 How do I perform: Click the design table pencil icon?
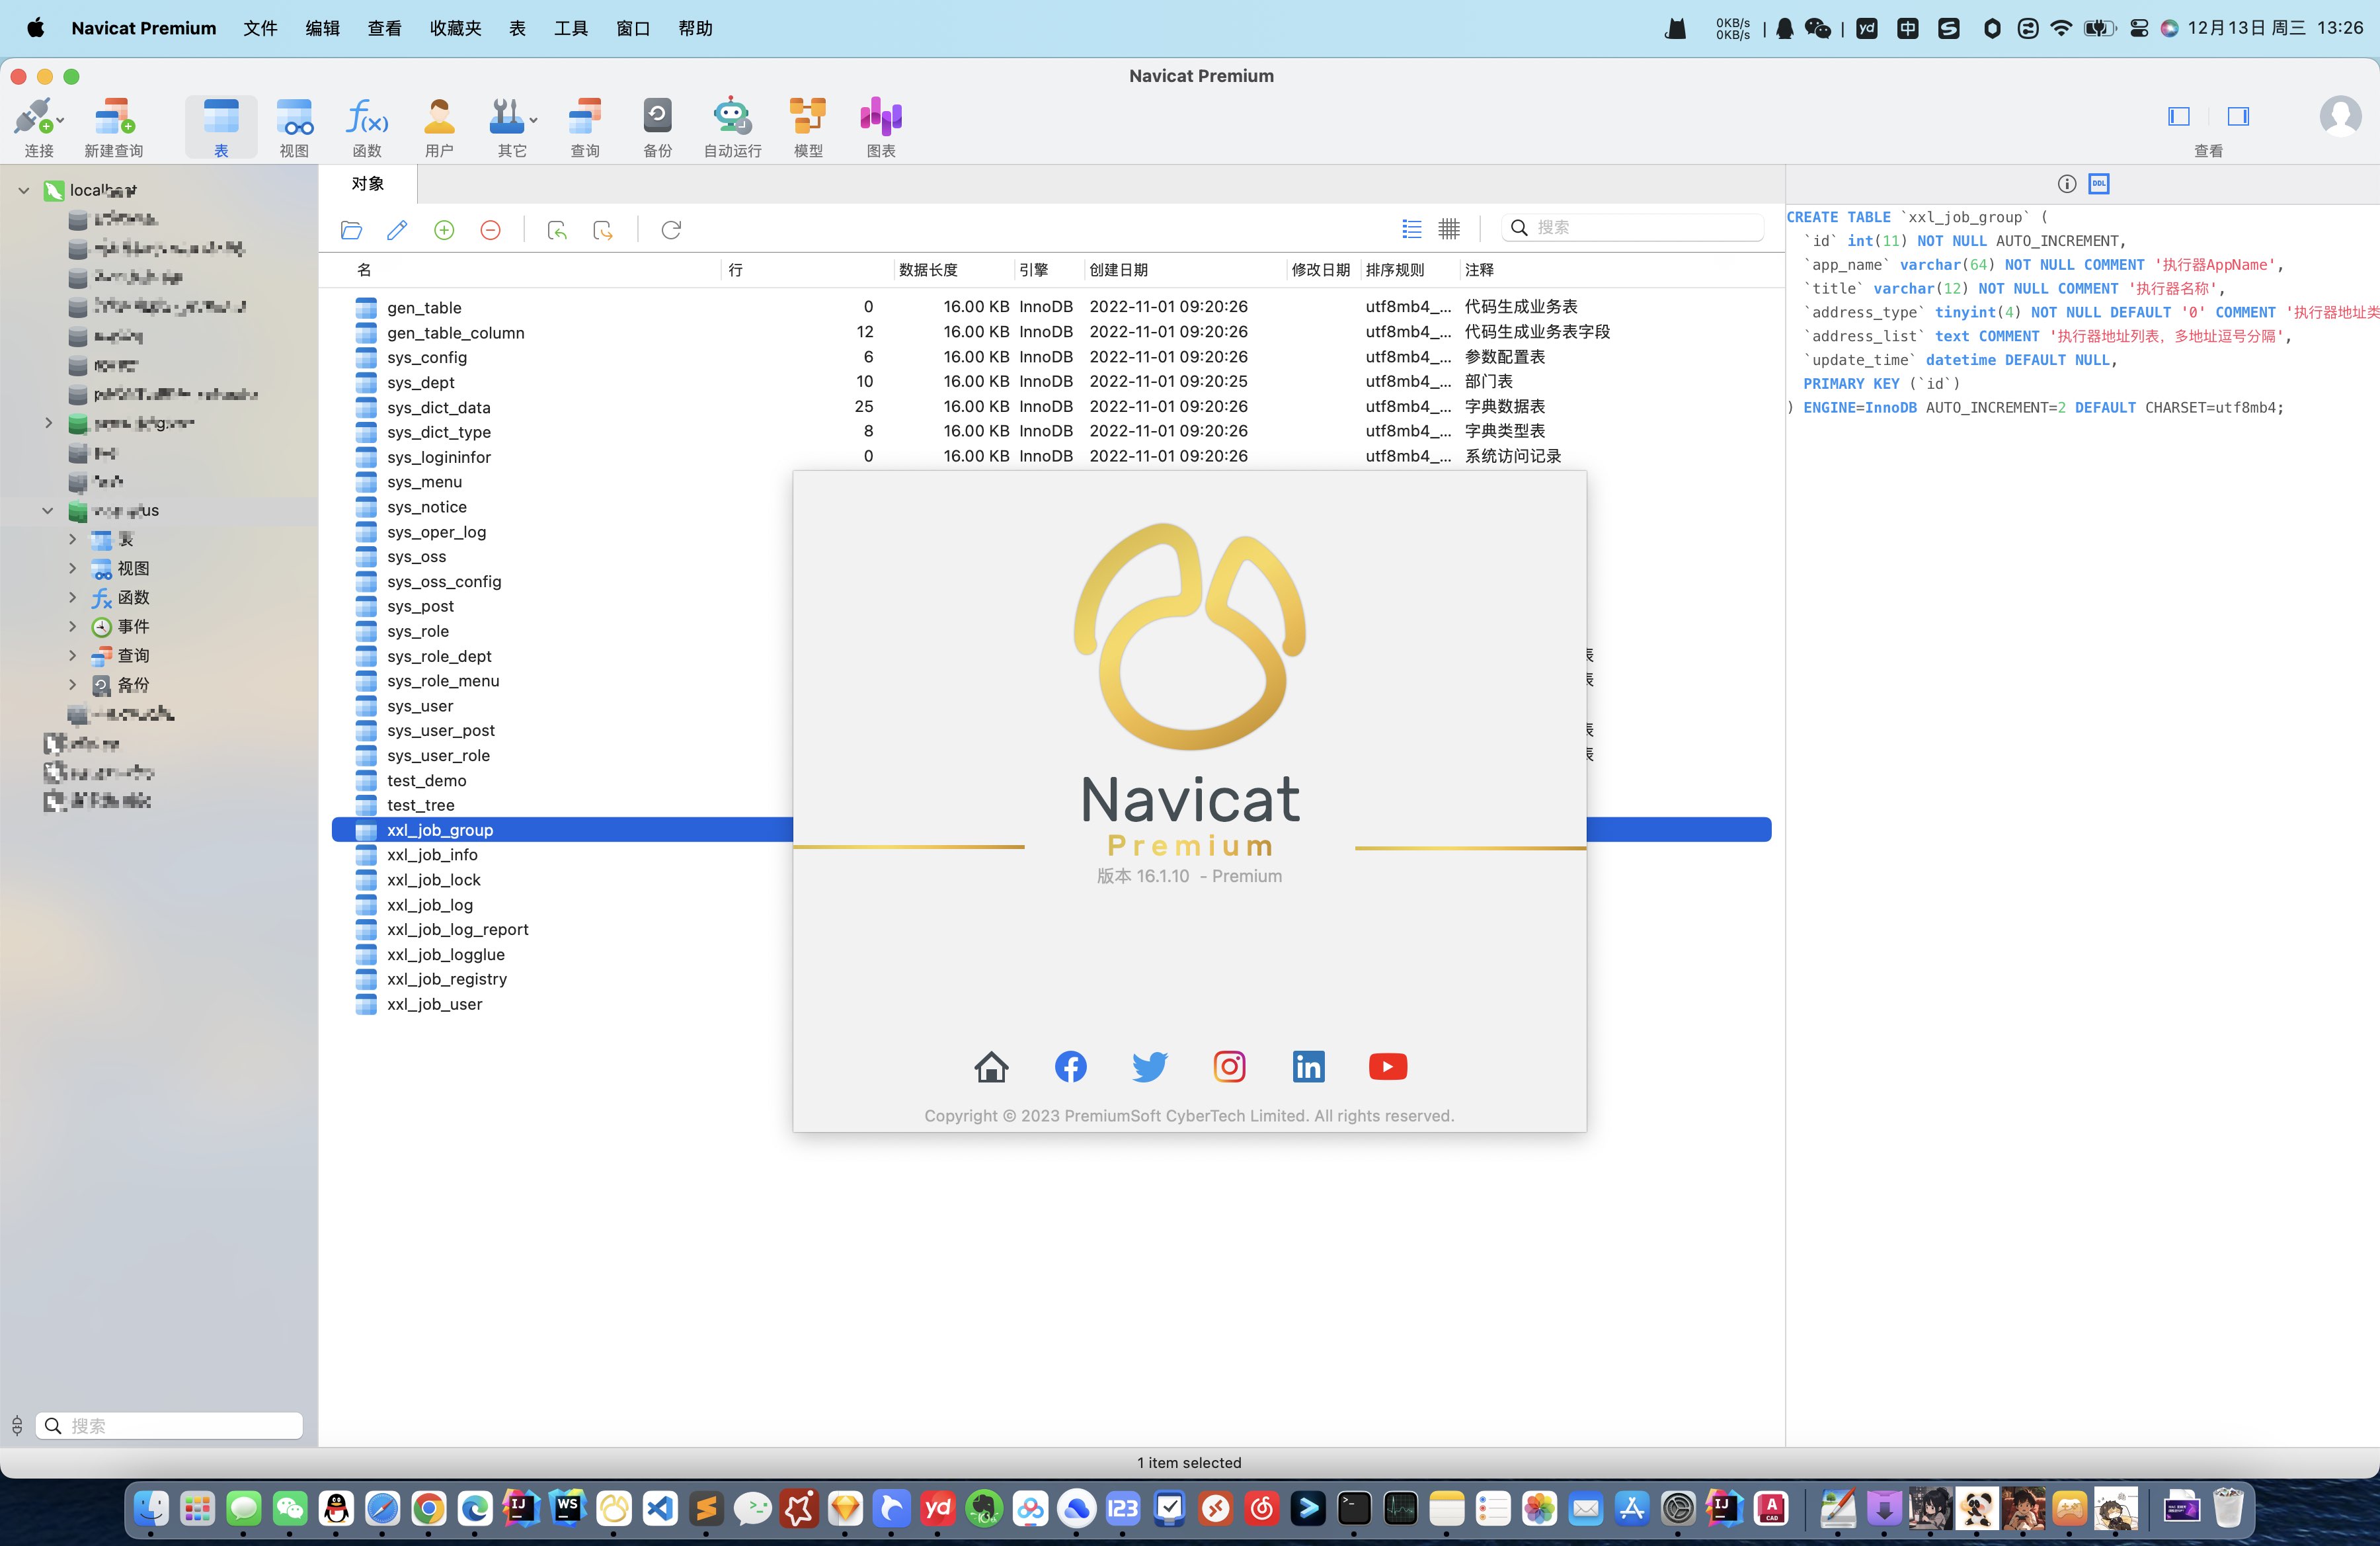[x=397, y=230]
